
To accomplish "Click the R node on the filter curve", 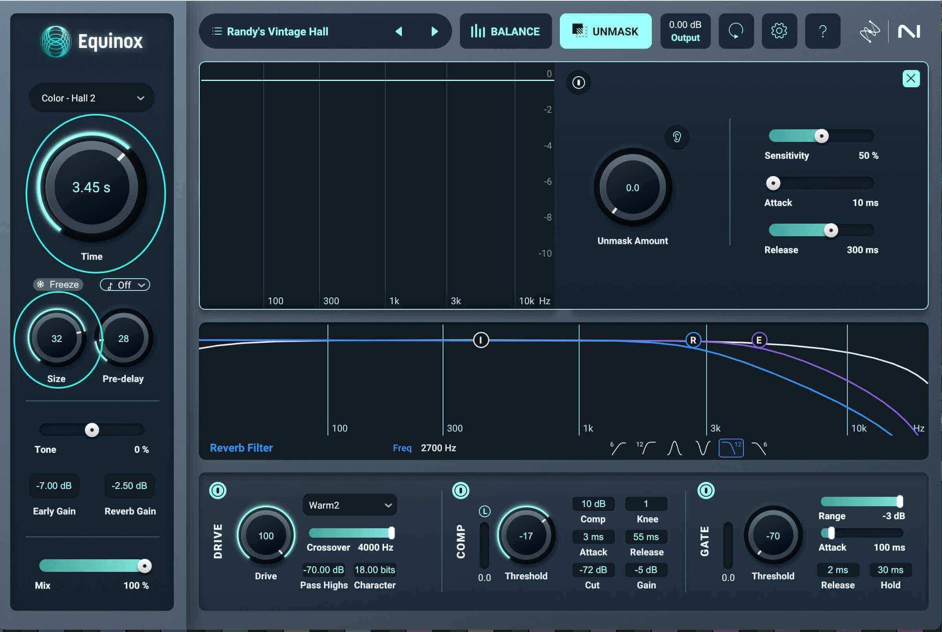I will [693, 340].
